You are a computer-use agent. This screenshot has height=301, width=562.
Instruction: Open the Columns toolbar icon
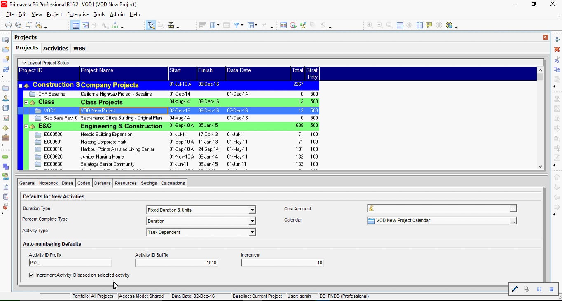(213, 26)
